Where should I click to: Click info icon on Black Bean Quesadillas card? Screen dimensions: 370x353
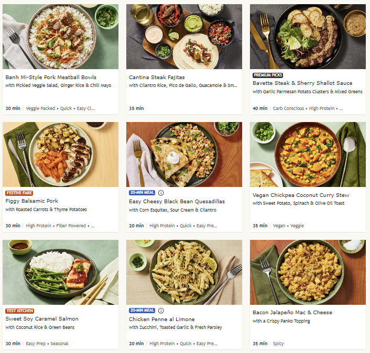pyautogui.click(x=161, y=193)
